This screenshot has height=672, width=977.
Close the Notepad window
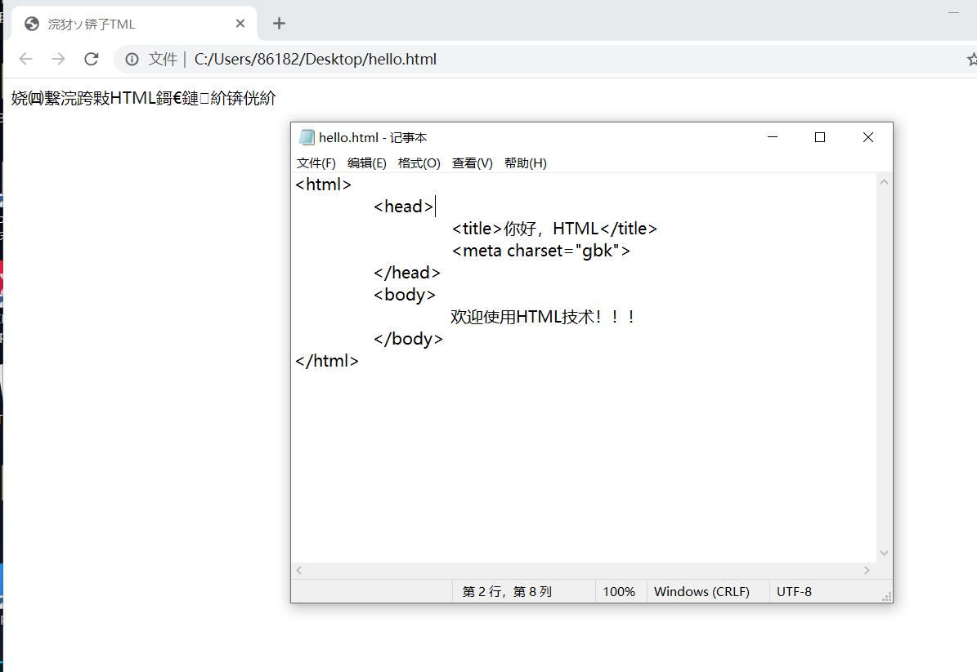[868, 137]
